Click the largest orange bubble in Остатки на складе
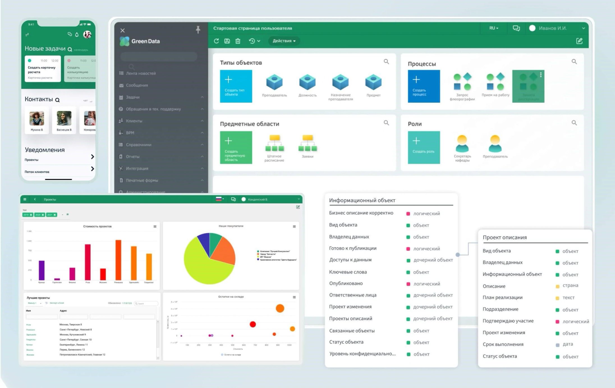Screen dimensions: 615x388 click(280, 308)
